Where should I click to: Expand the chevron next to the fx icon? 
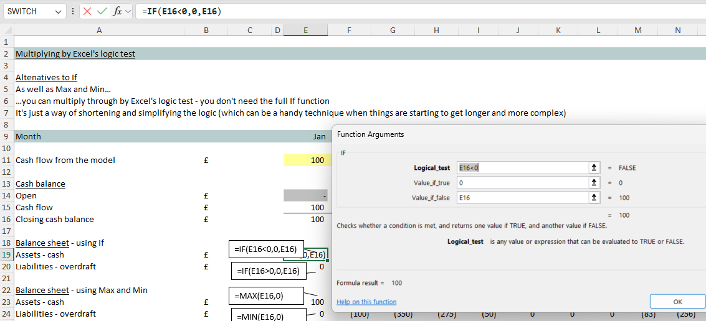point(128,11)
